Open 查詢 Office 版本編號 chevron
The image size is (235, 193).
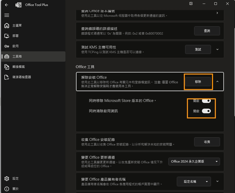tap(217, 13)
